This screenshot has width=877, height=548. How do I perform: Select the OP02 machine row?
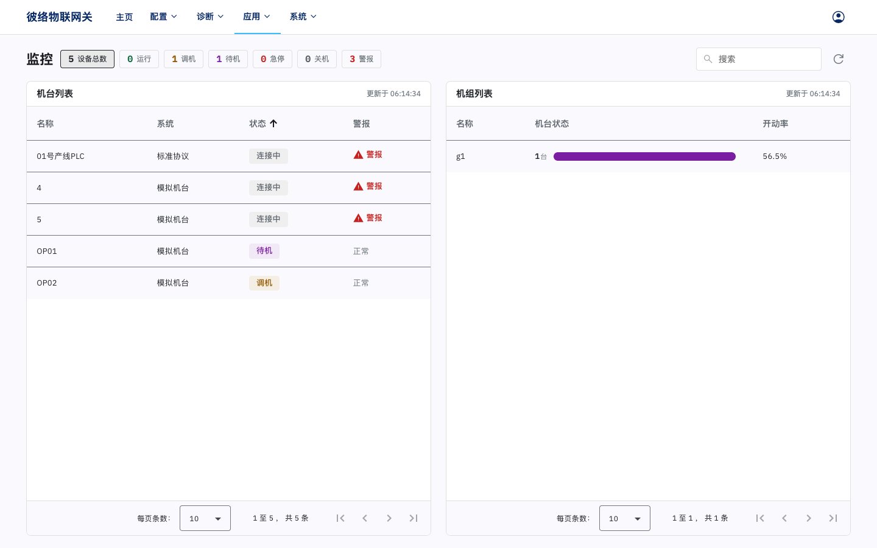(x=228, y=283)
